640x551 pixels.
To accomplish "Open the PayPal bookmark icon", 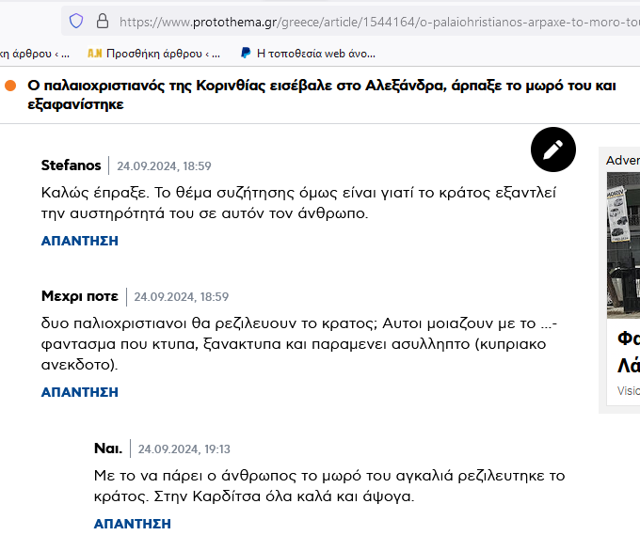I will (246, 53).
